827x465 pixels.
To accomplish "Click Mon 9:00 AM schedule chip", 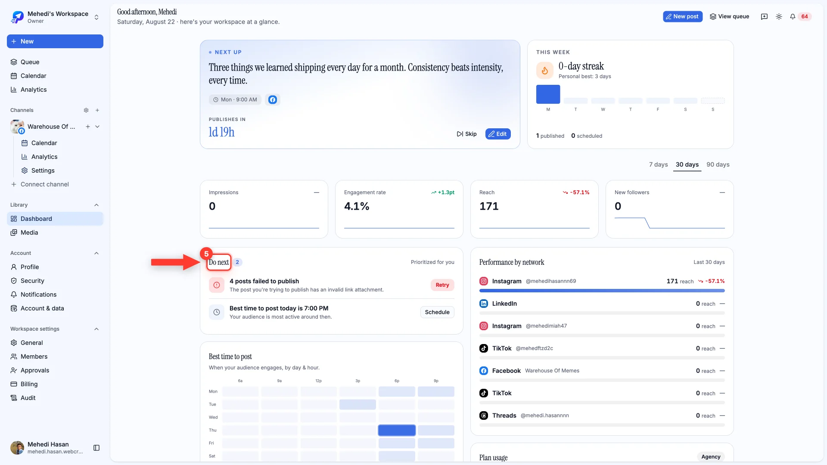I will [236, 99].
